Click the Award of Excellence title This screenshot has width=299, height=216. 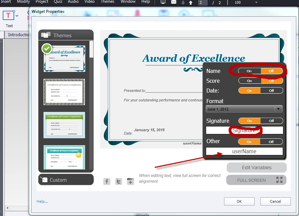194,58
